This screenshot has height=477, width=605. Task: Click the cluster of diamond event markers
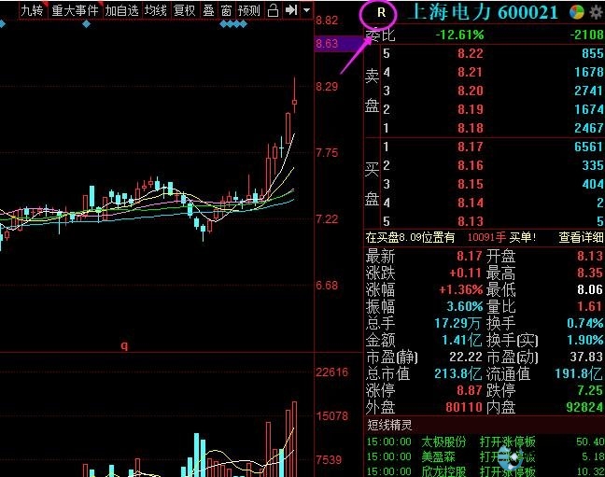click(x=233, y=24)
